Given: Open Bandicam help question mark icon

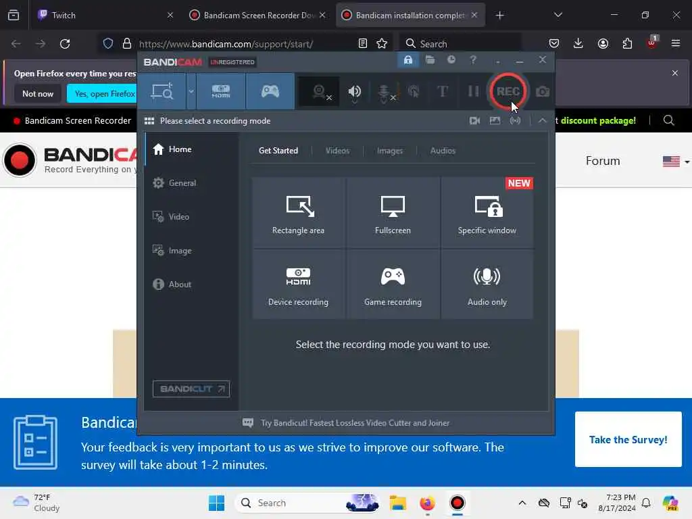Looking at the screenshot, I should tap(472, 59).
